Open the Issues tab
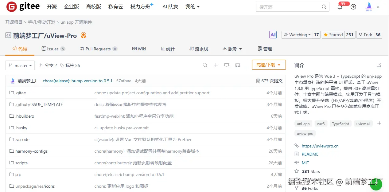Image resolution: width=389 pixels, height=192 pixels. point(53,49)
